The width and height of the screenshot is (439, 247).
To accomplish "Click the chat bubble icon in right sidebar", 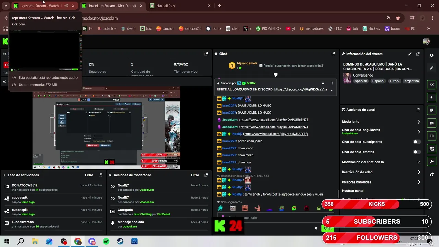I will [x=431, y=123].
